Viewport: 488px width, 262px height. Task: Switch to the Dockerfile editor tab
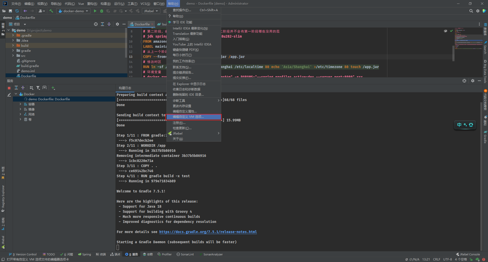(x=142, y=24)
